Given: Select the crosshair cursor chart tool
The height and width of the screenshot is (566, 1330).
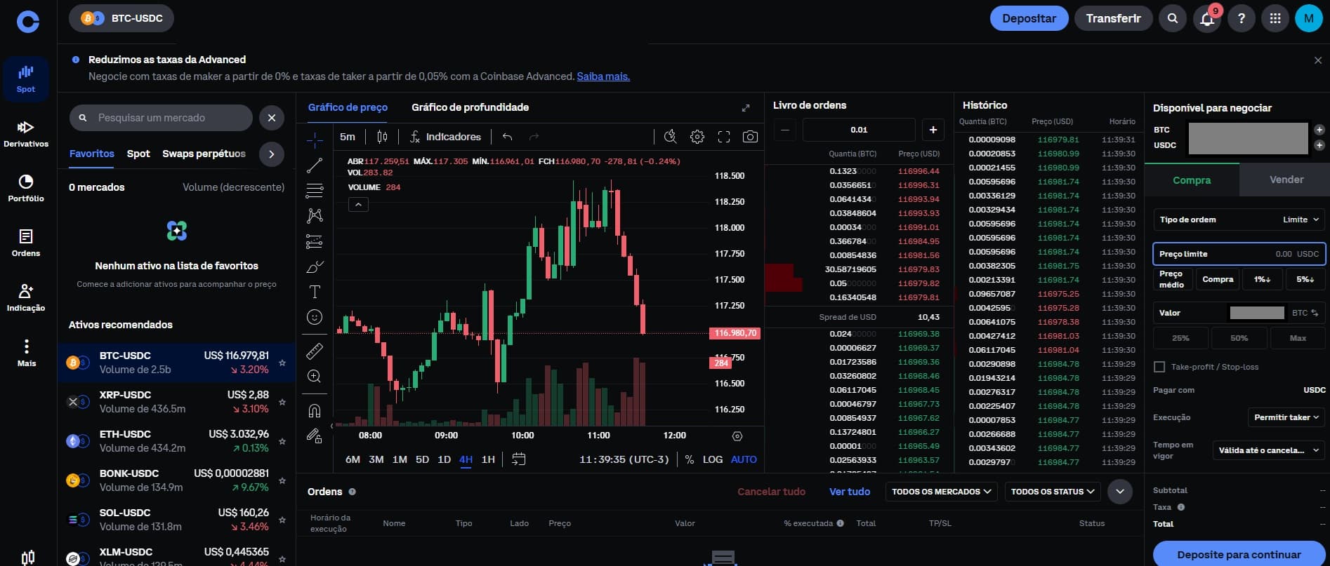Looking at the screenshot, I should click(315, 140).
